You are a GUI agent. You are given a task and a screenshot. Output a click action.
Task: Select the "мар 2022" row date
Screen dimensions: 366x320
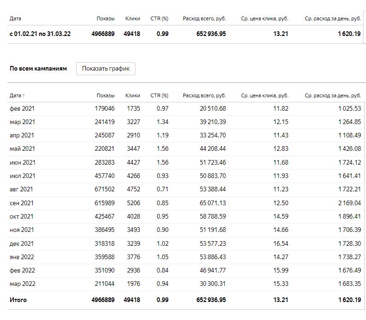[22, 284]
